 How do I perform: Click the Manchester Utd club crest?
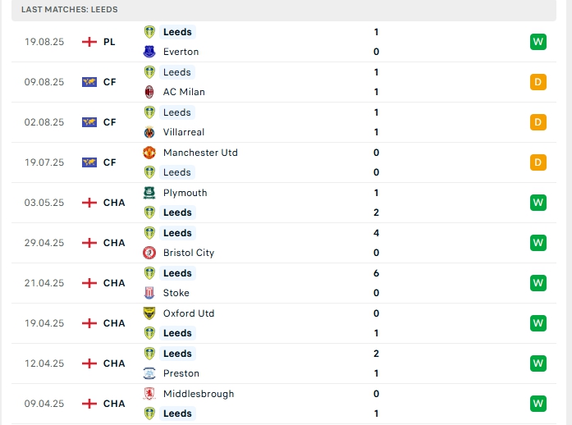(149, 153)
